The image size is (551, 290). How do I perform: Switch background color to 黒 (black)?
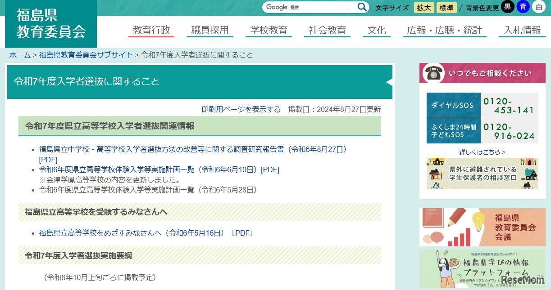(507, 7)
